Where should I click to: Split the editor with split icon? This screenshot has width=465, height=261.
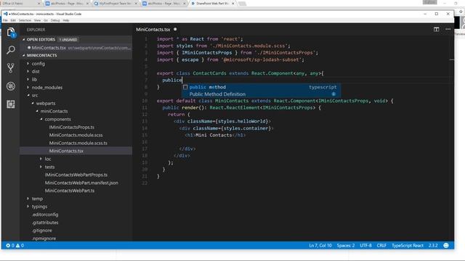coord(436,29)
